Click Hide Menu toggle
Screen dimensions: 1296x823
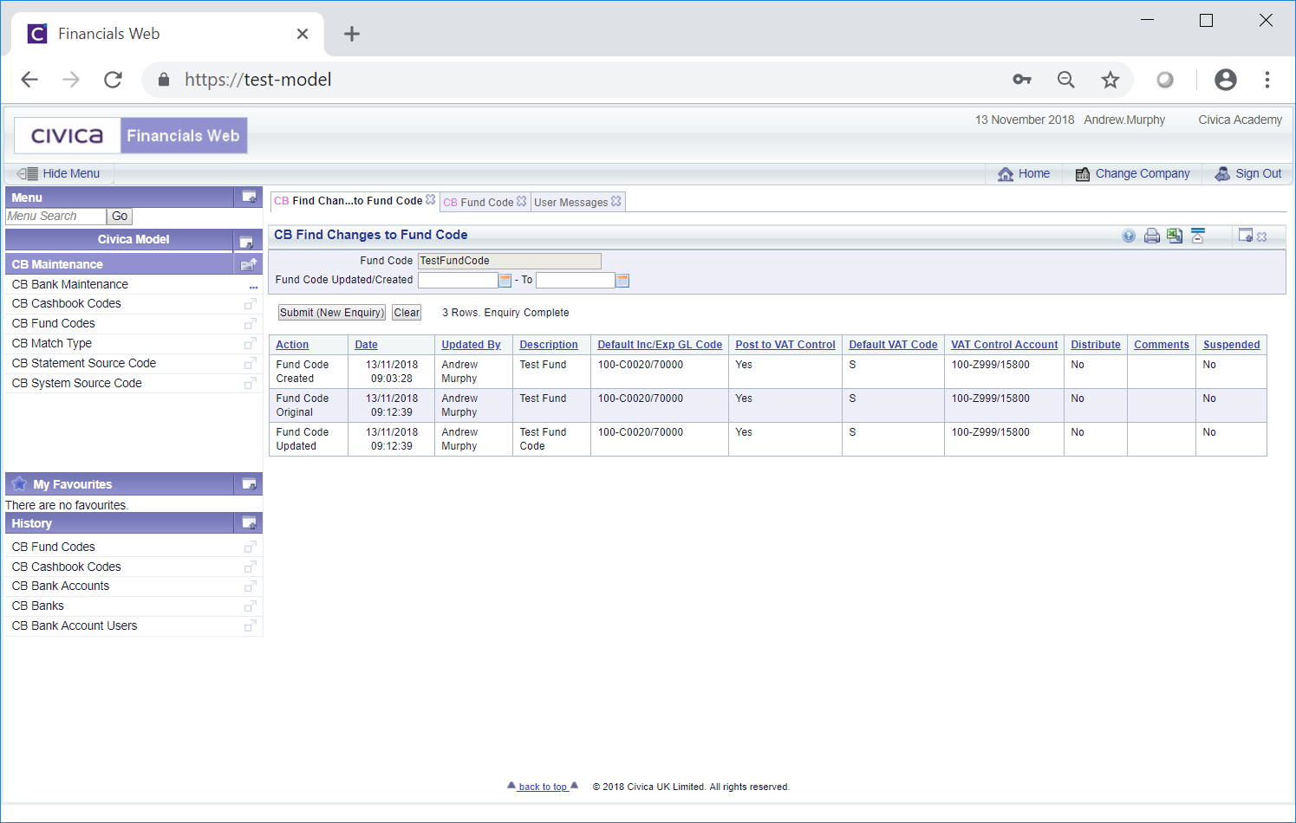[x=59, y=173]
